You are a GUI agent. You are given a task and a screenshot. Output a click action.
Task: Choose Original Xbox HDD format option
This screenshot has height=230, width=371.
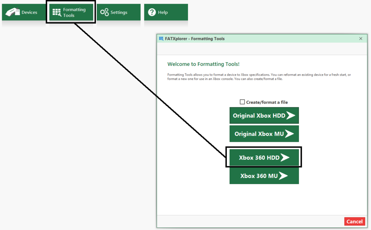[x=264, y=115]
